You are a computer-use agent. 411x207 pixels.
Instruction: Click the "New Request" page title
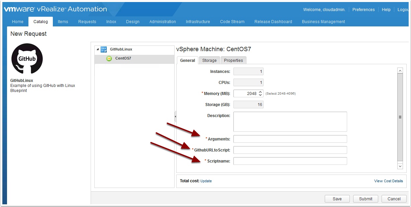[x=28, y=34]
